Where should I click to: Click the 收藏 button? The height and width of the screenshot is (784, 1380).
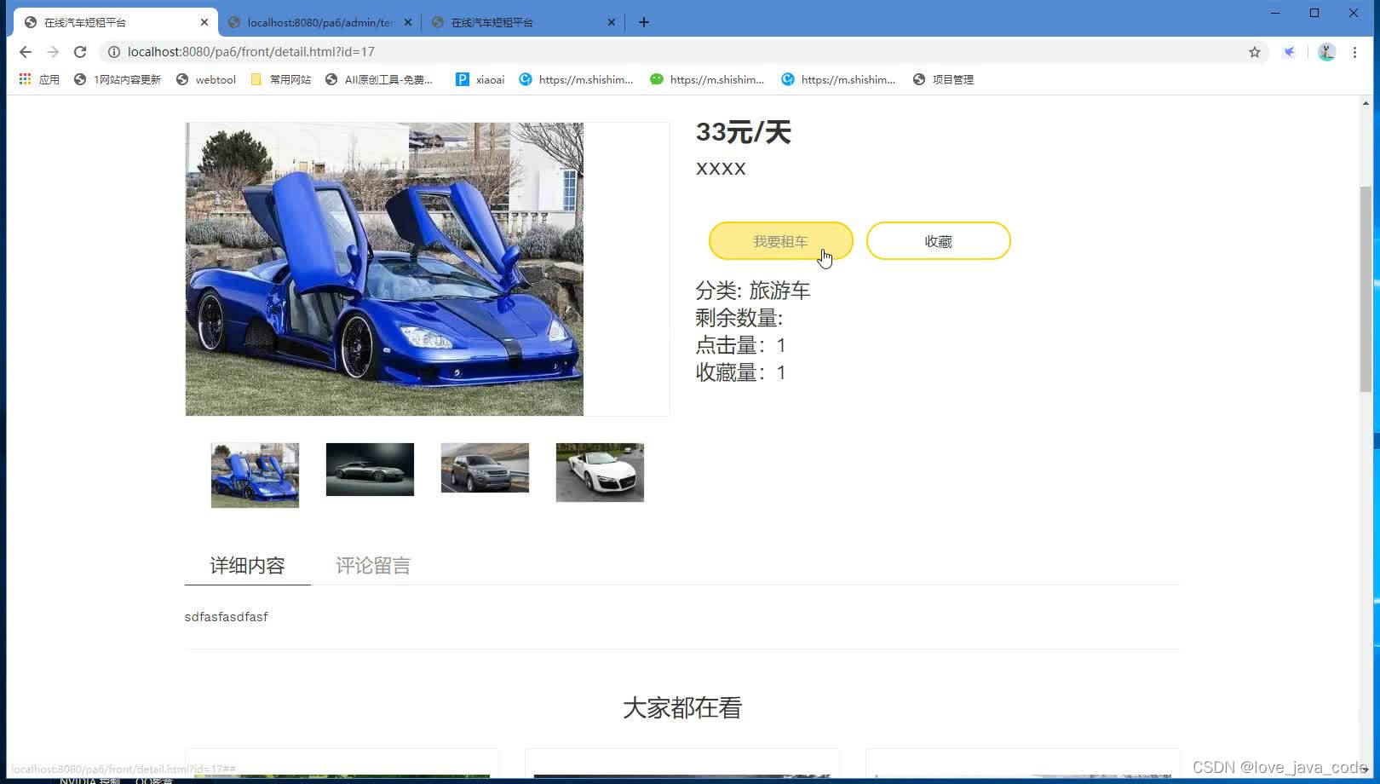click(x=938, y=241)
